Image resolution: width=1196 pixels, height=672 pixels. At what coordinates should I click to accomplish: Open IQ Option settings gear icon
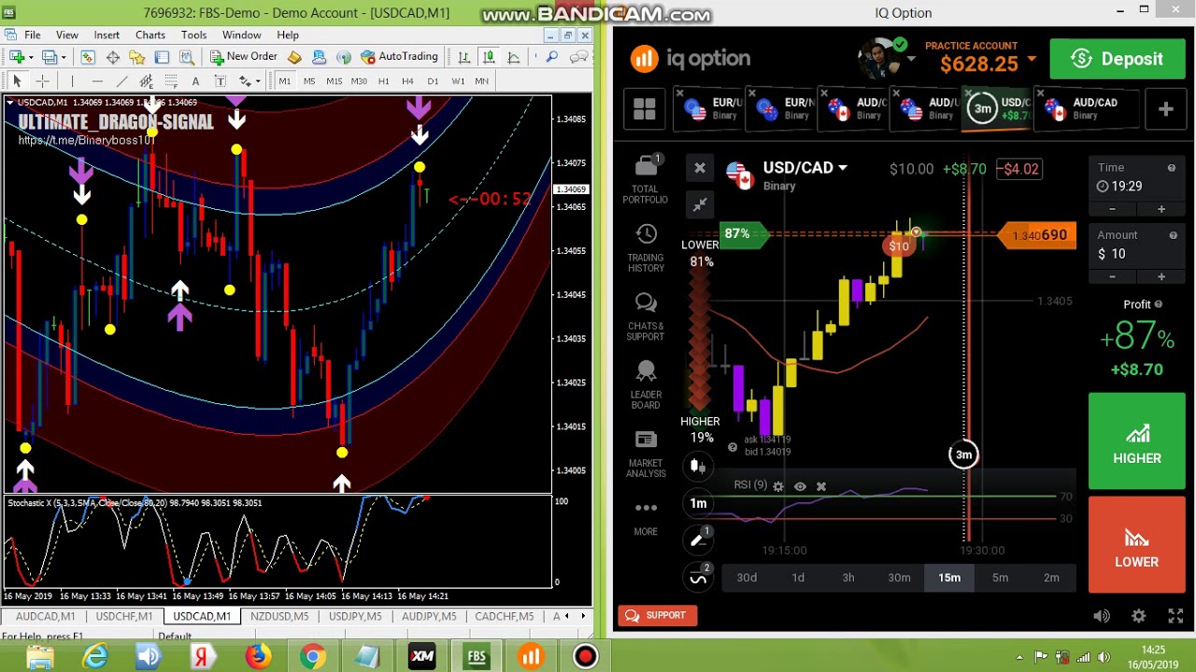1138,616
